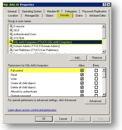Select SELF in the group list
Screen dimensions: 122x130
point(55,30)
